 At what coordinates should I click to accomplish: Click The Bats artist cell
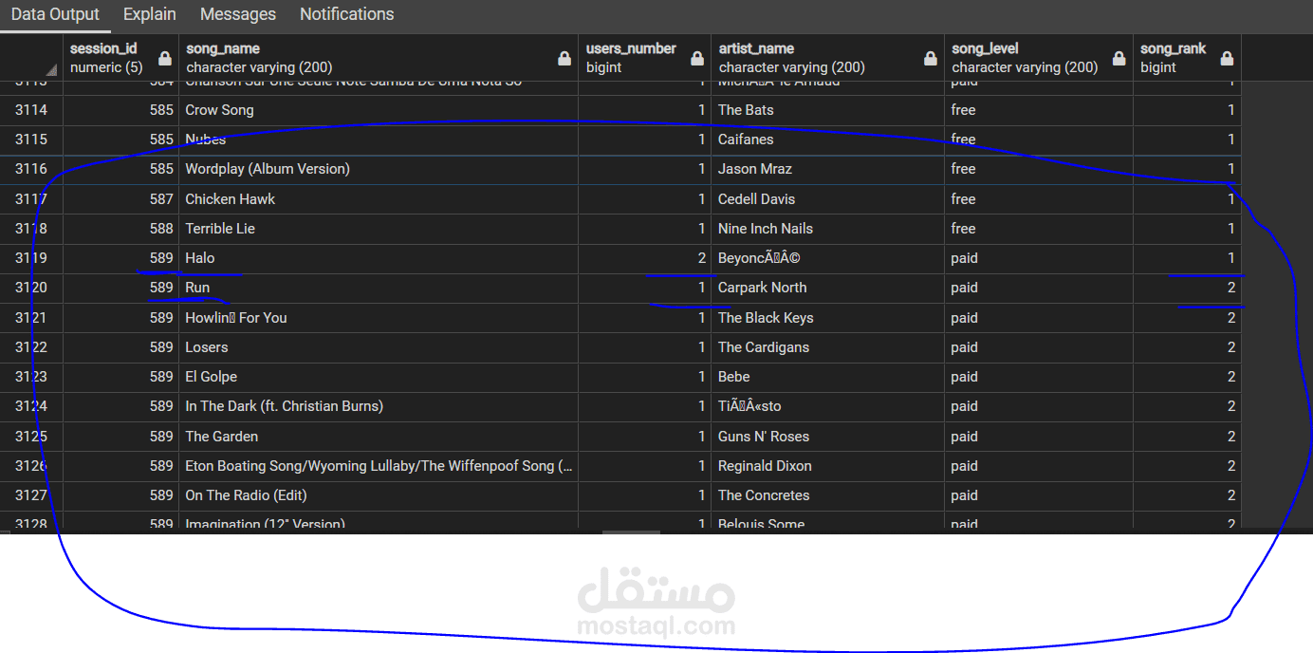click(827, 110)
